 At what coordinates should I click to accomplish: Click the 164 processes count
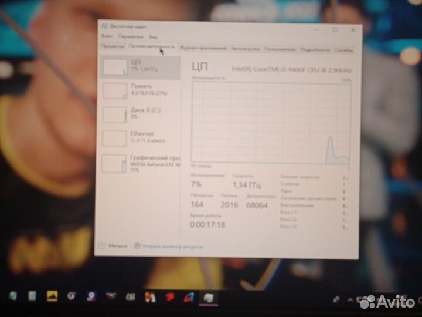(197, 204)
